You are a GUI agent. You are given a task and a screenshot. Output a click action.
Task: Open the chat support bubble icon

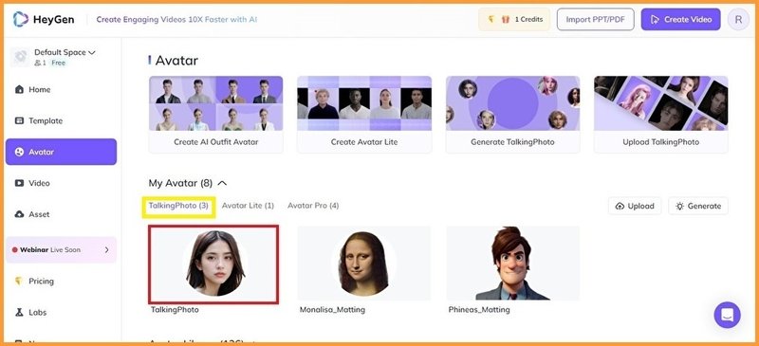coord(727,315)
